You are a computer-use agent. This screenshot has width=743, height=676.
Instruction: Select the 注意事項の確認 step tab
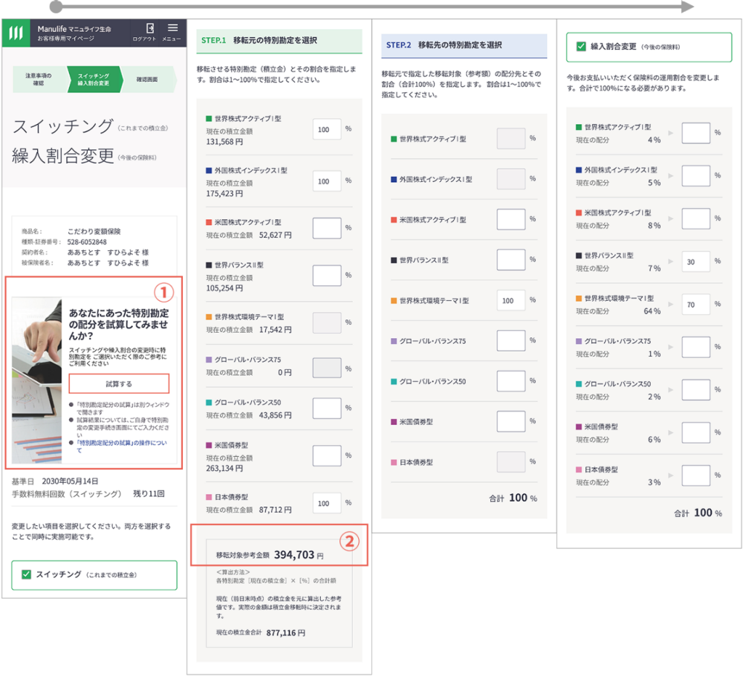pos(39,79)
